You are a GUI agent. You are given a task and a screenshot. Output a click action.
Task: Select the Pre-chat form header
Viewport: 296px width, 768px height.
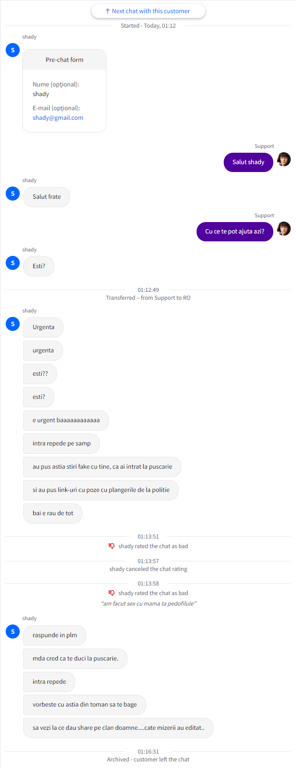64,60
